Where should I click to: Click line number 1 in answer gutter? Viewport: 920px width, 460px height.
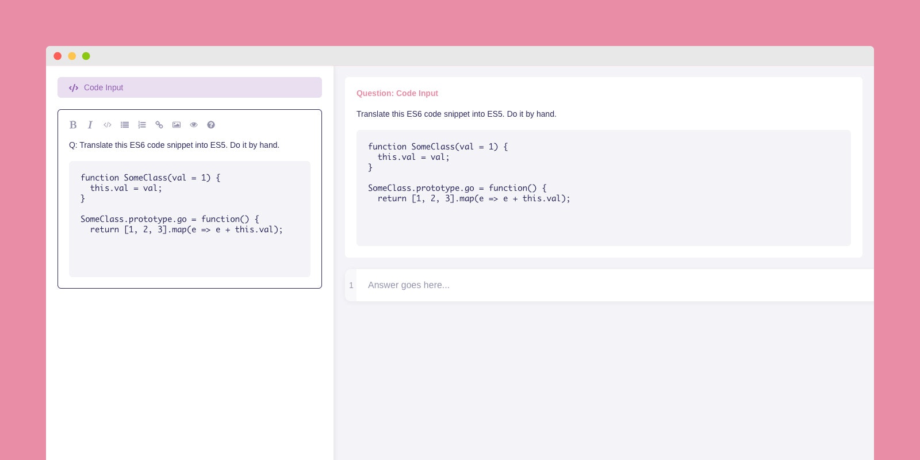351,285
